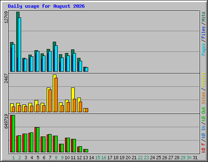Click day 23 on the x-axis

146,158
